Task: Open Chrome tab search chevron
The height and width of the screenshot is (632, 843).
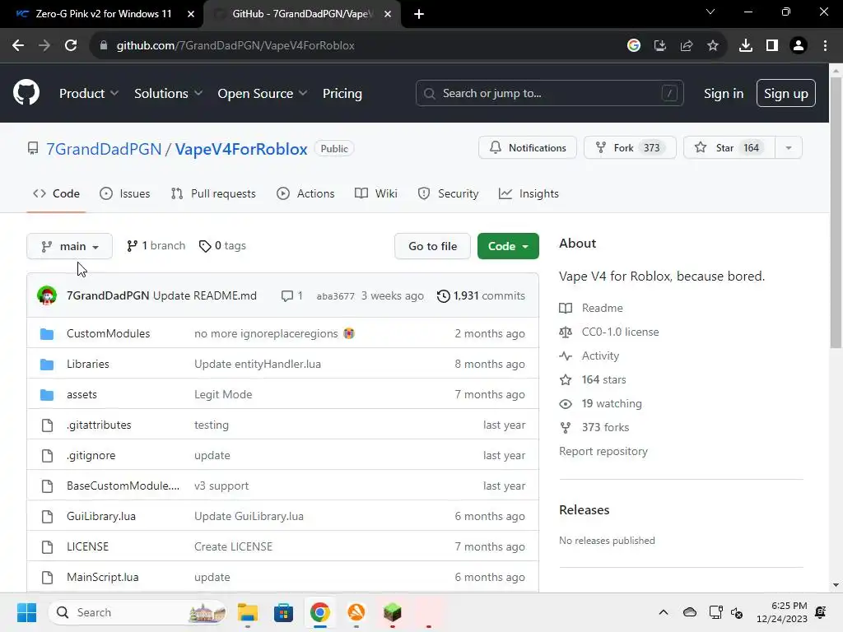Action: [710, 12]
